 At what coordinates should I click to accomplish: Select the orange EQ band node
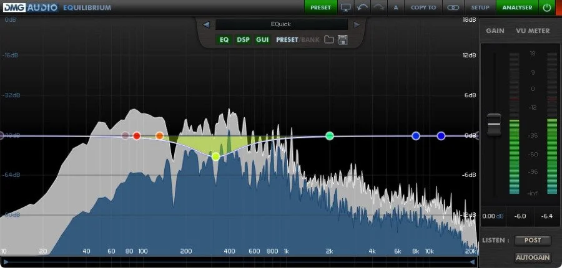[159, 136]
